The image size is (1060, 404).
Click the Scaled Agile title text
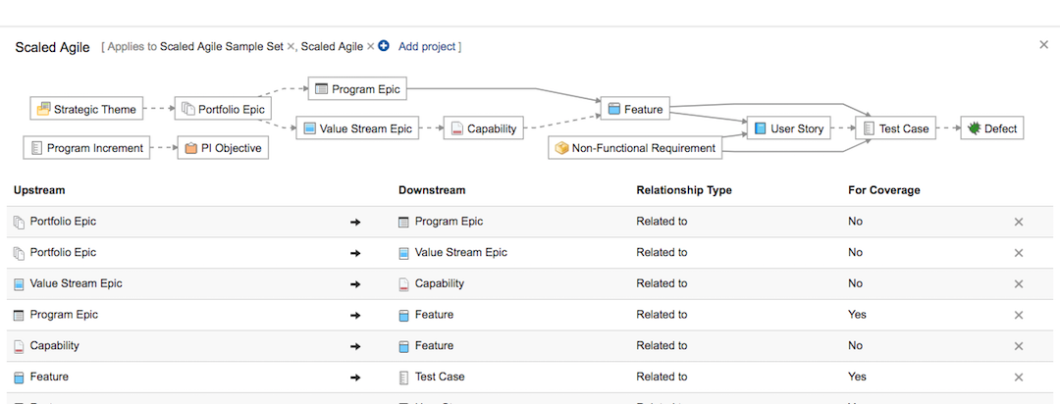point(53,47)
